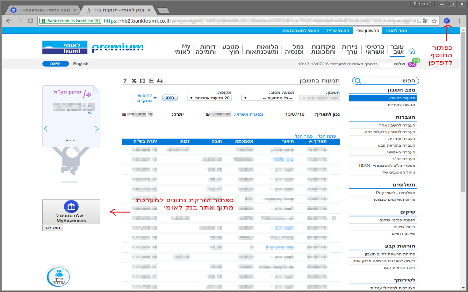Click next arrow on the פרעון פק"מ card

97,128
